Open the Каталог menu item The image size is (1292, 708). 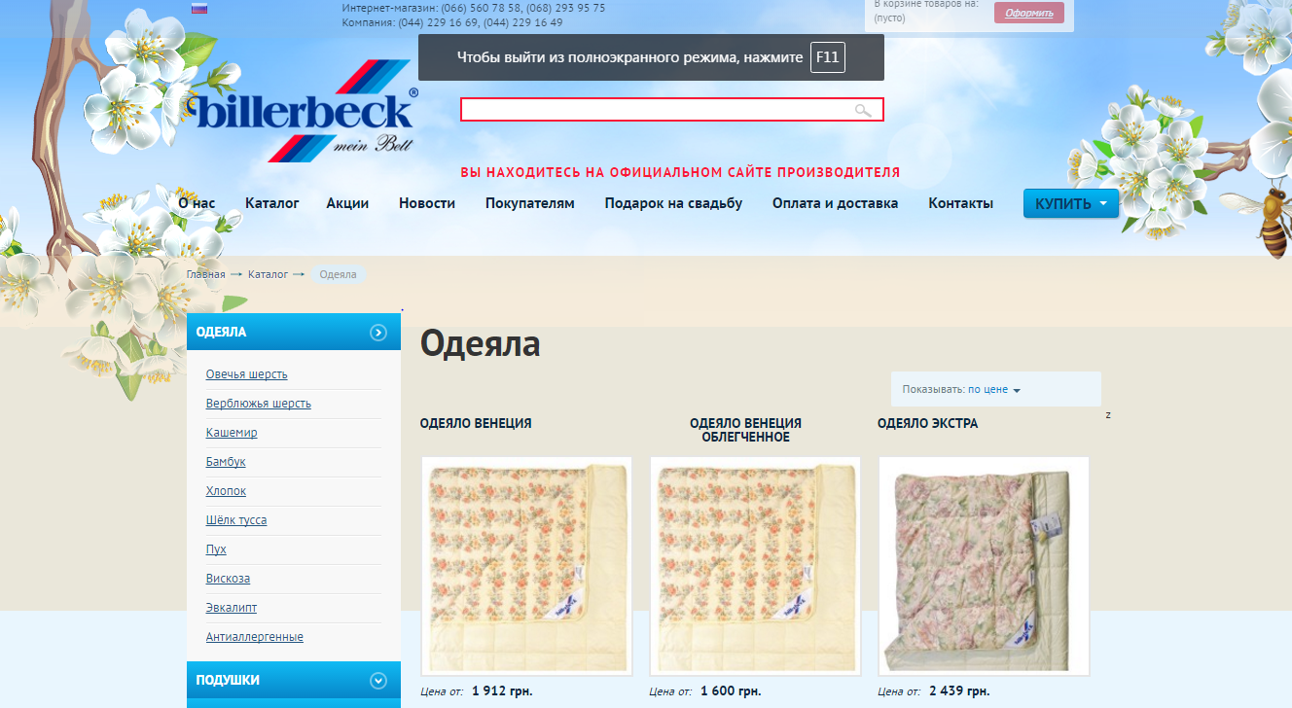271,203
